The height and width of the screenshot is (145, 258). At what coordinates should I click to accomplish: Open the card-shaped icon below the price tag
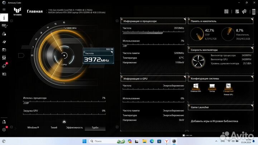4,74
